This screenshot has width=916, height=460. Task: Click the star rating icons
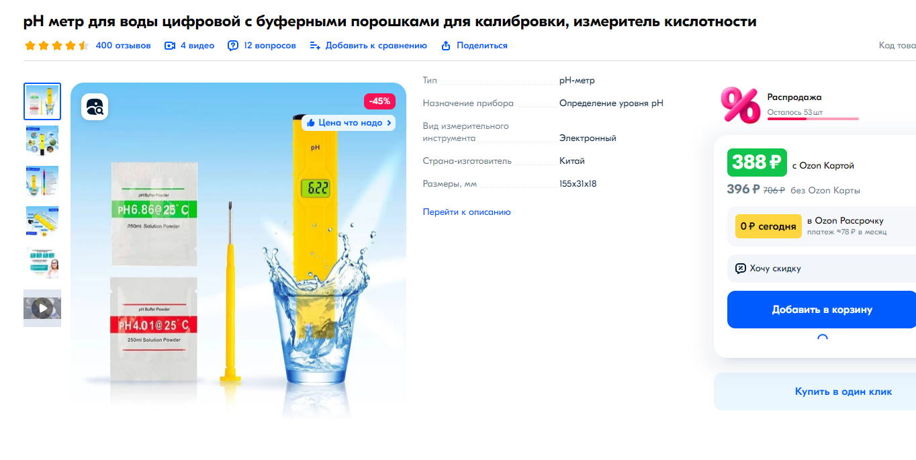[x=56, y=46]
